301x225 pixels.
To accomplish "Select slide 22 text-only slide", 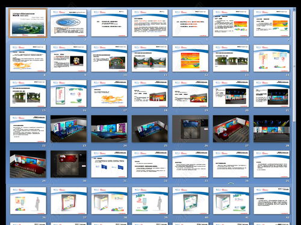I will pyautogui.click(x=28, y=129).
